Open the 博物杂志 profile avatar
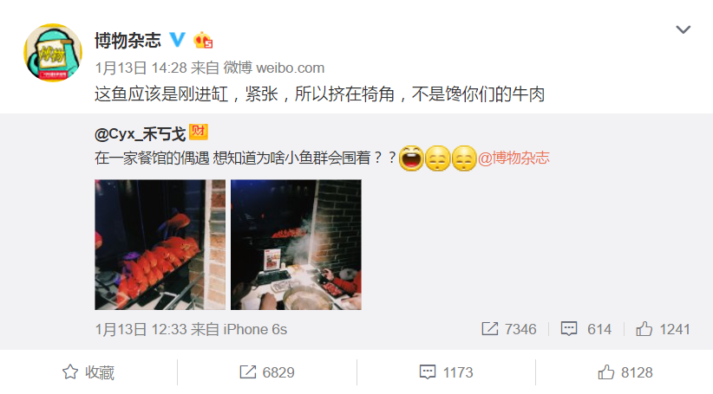This screenshot has height=394, width=713. (53, 53)
